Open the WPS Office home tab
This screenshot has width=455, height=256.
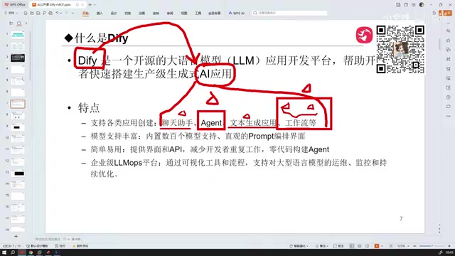pyautogui.click(x=15, y=5)
